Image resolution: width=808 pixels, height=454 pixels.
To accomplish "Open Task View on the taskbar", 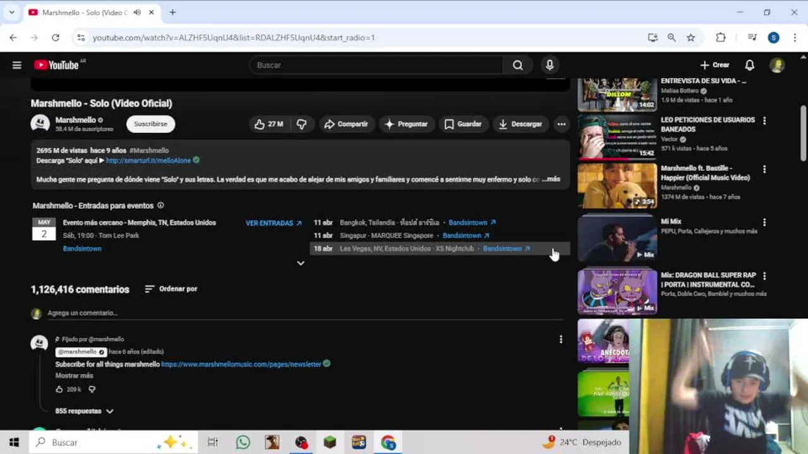I will click(x=213, y=443).
